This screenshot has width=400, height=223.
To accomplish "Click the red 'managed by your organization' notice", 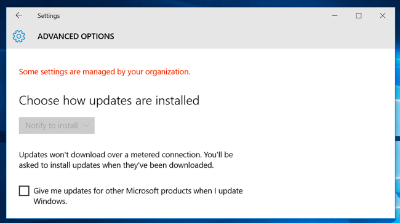I will pos(105,72).
